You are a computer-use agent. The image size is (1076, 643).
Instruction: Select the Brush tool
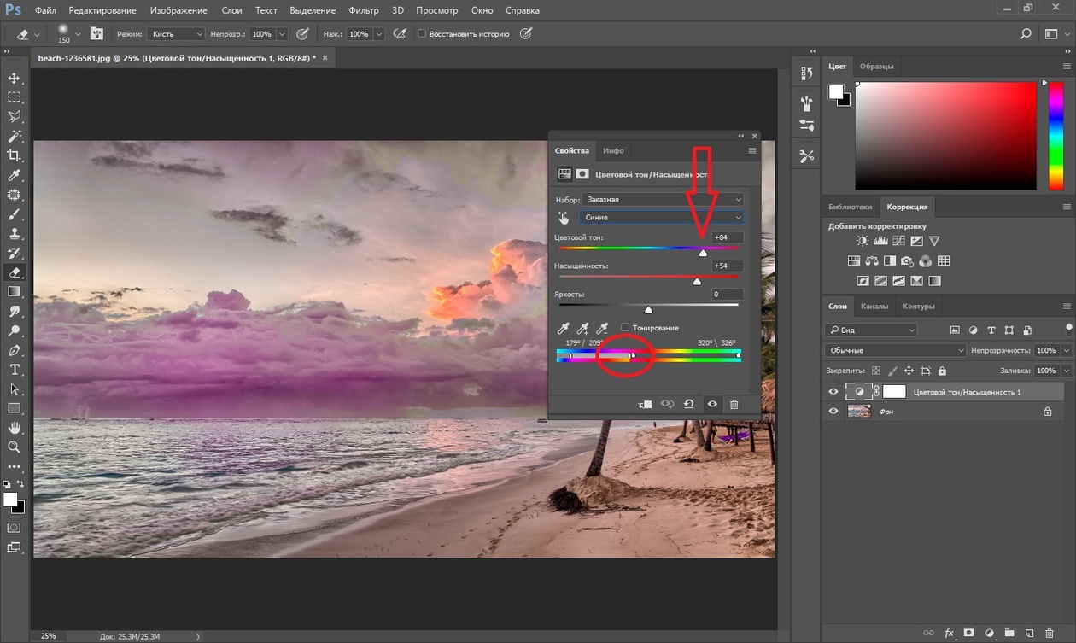(x=15, y=214)
